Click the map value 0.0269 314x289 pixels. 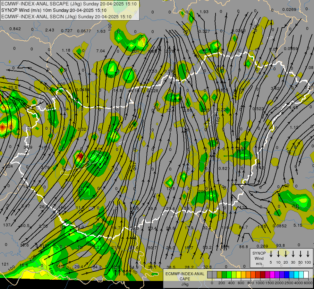click(289, 10)
